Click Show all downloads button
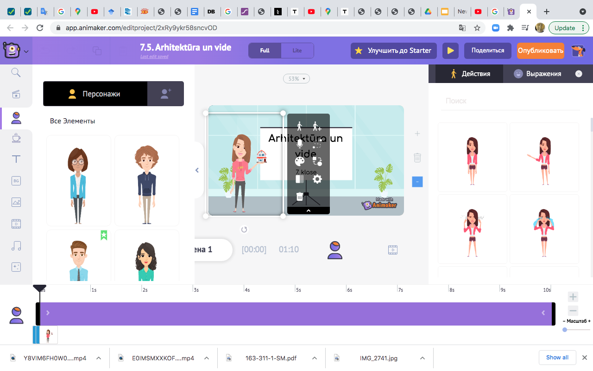 coord(557,358)
